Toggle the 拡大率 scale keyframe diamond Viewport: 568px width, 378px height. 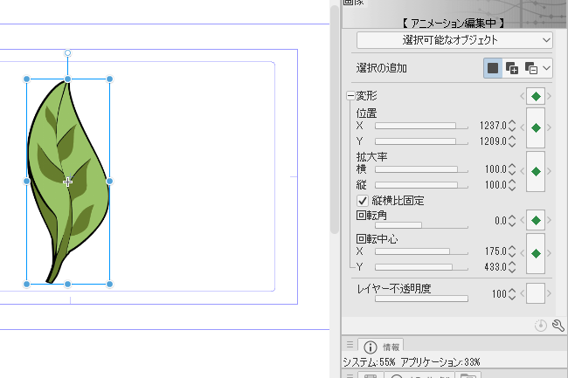click(x=536, y=172)
